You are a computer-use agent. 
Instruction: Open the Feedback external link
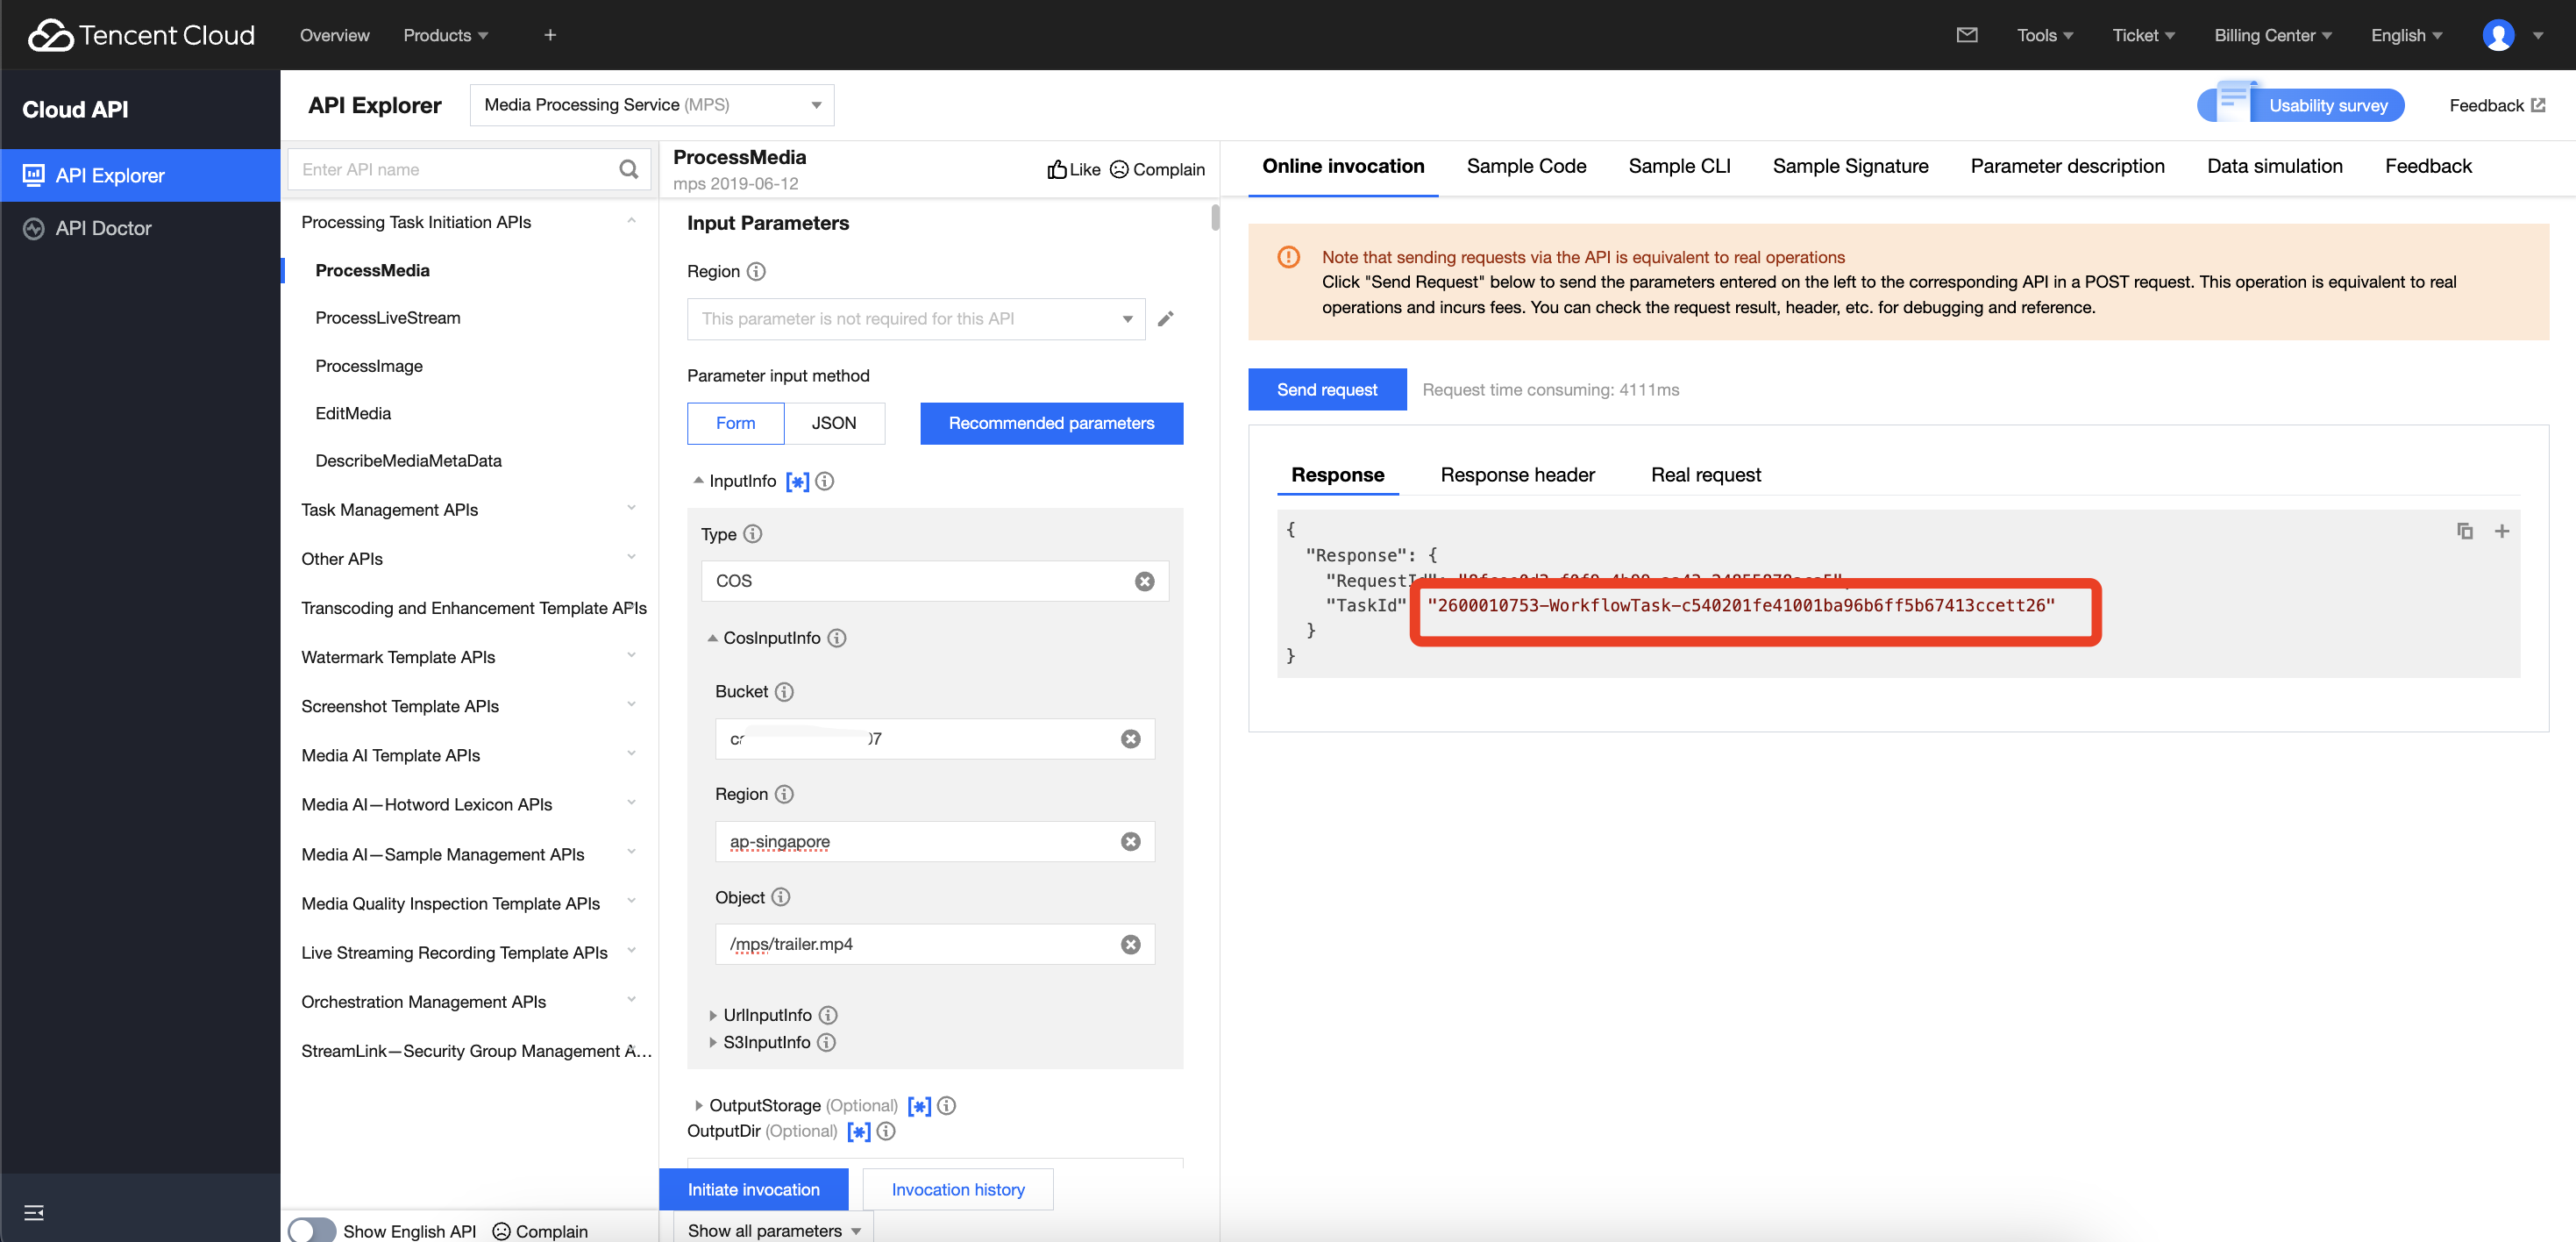point(2496,105)
